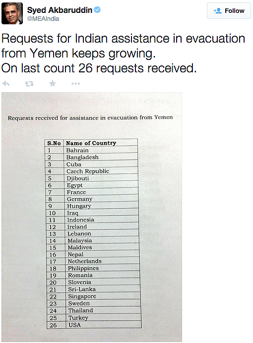Open the Syed Akbaruddin name link

[x=60, y=10]
